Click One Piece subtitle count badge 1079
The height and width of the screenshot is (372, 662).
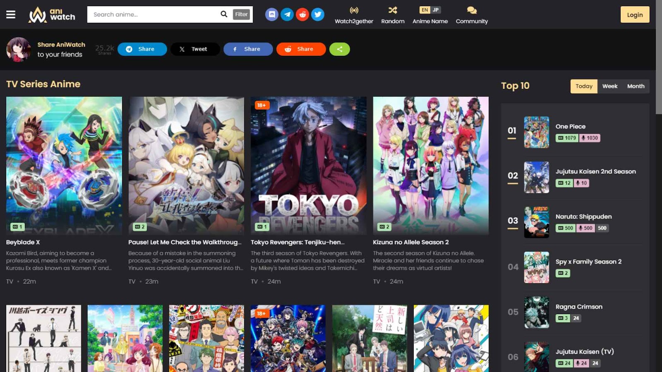(567, 138)
